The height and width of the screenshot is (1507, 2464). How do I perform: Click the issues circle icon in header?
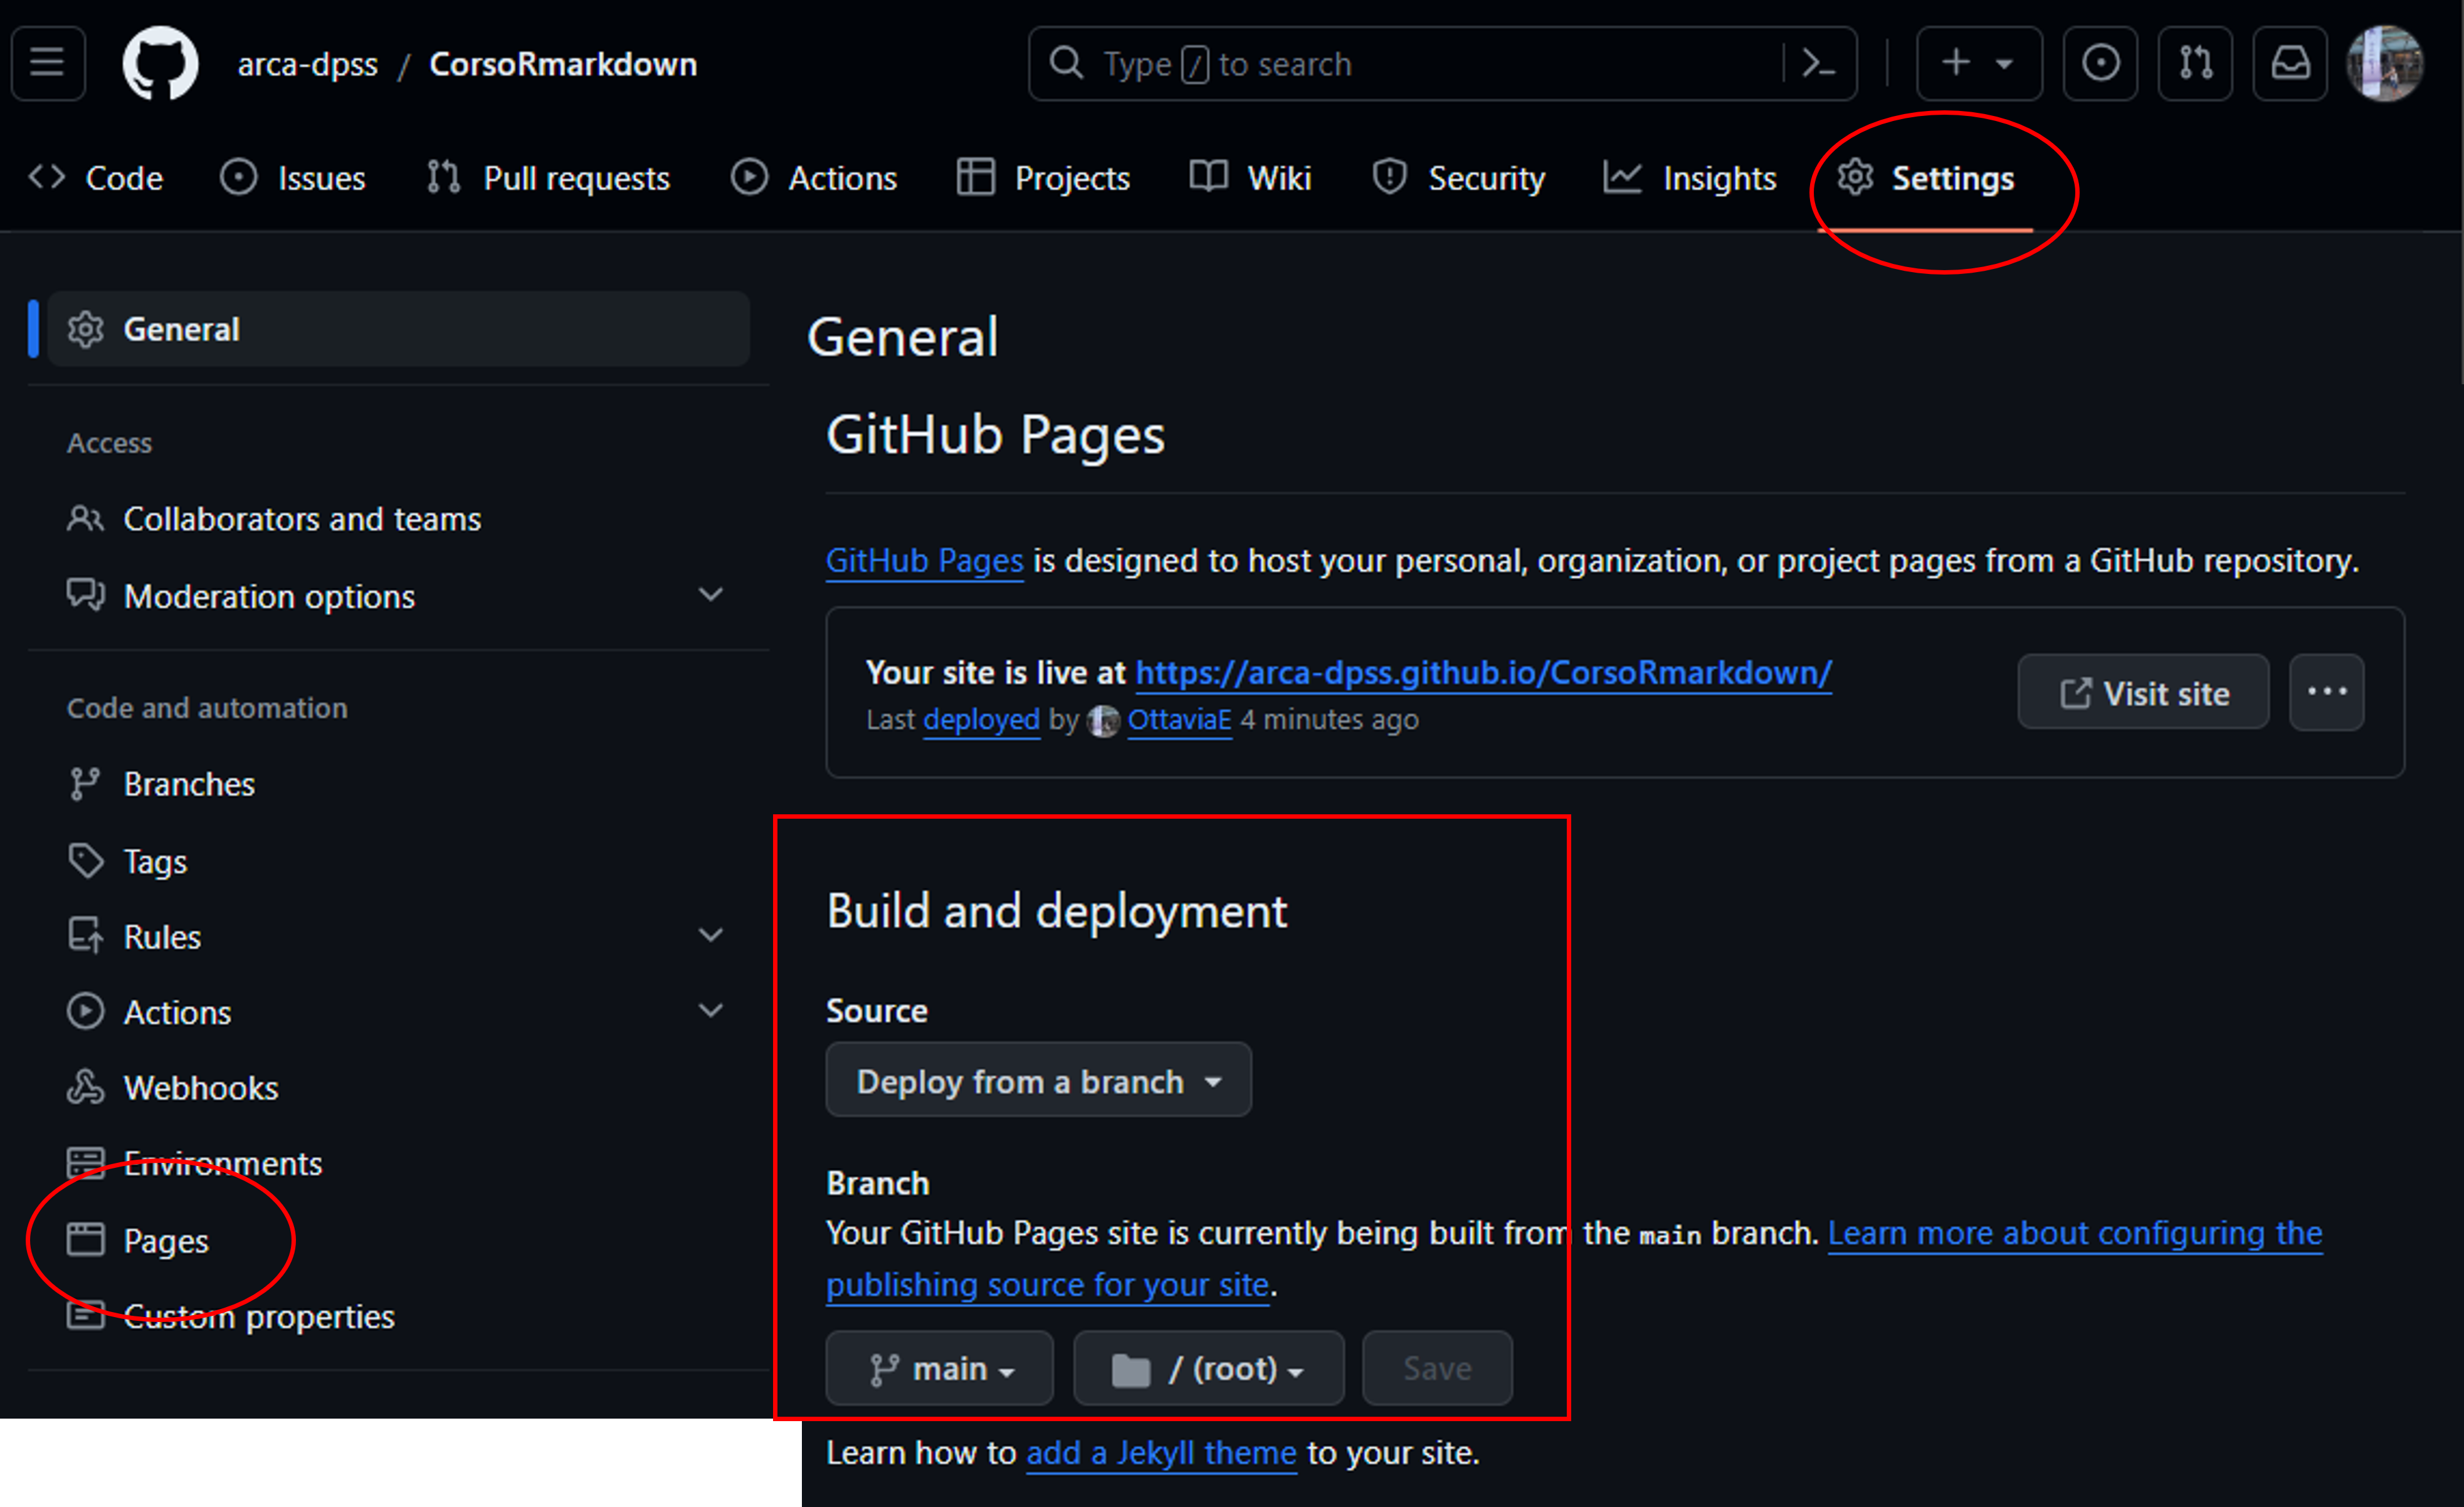coord(2100,63)
